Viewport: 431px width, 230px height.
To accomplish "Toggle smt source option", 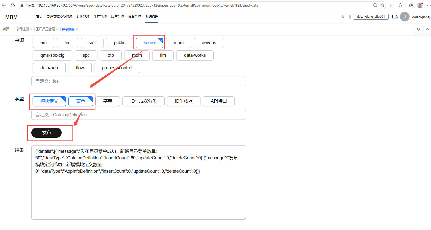I will click(92, 43).
